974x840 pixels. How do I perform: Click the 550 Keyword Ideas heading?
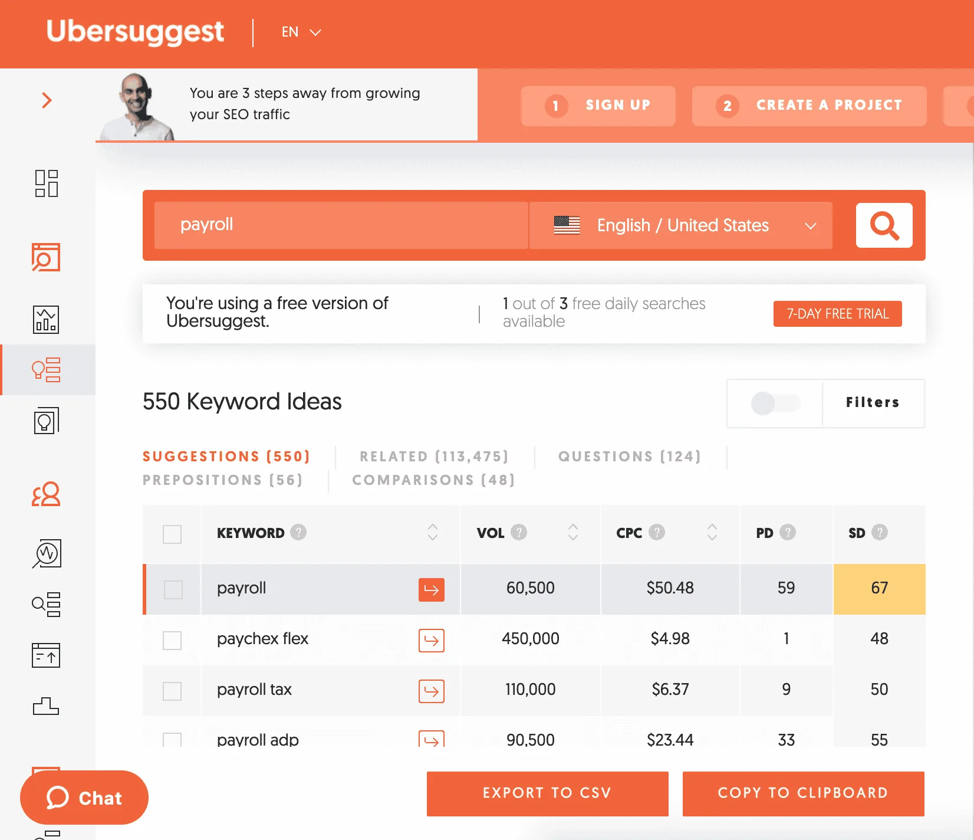tap(242, 402)
